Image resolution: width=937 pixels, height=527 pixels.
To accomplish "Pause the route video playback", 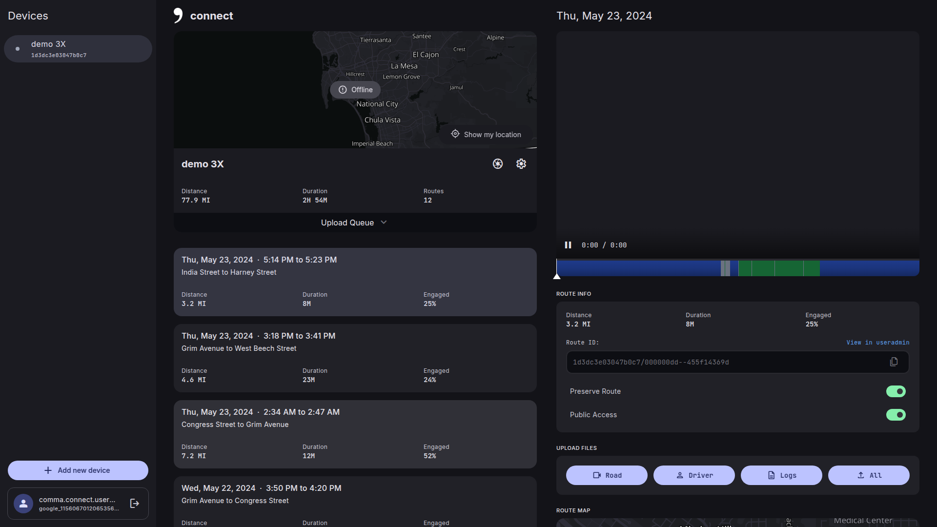I will 568,245.
